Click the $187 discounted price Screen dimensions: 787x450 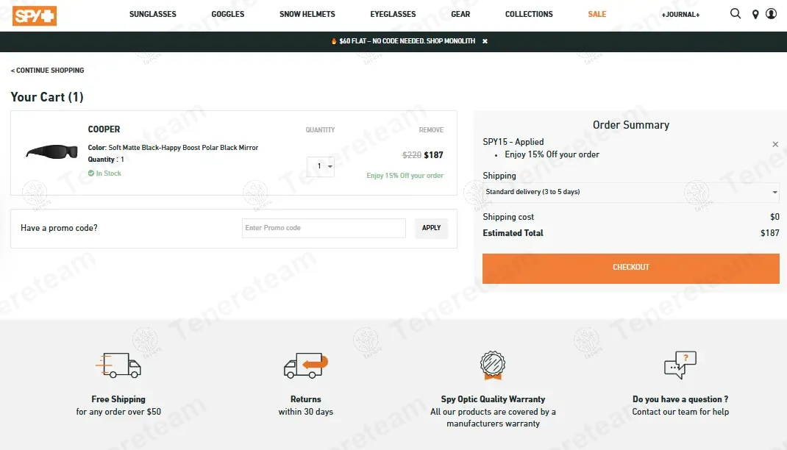pyautogui.click(x=434, y=155)
